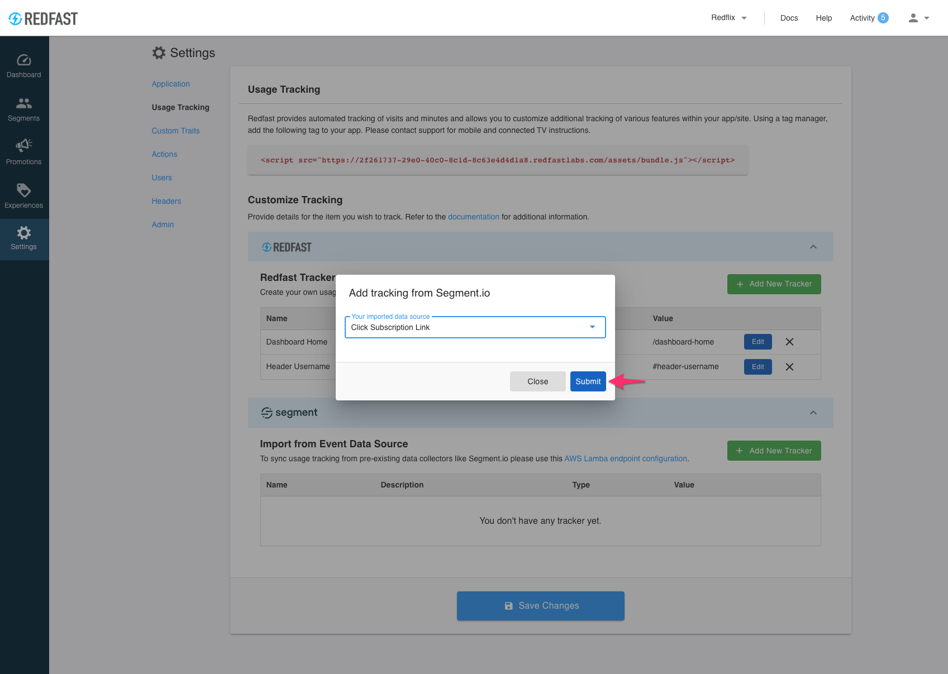Viewport: 948px width, 674px height.
Task: Add New Tracker in Segment section
Action: pyautogui.click(x=774, y=451)
